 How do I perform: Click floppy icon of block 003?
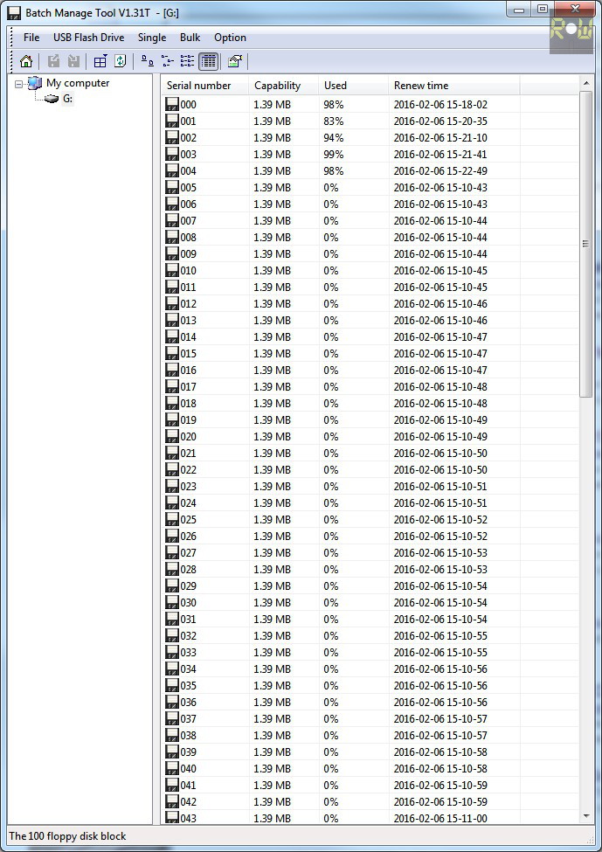(172, 155)
